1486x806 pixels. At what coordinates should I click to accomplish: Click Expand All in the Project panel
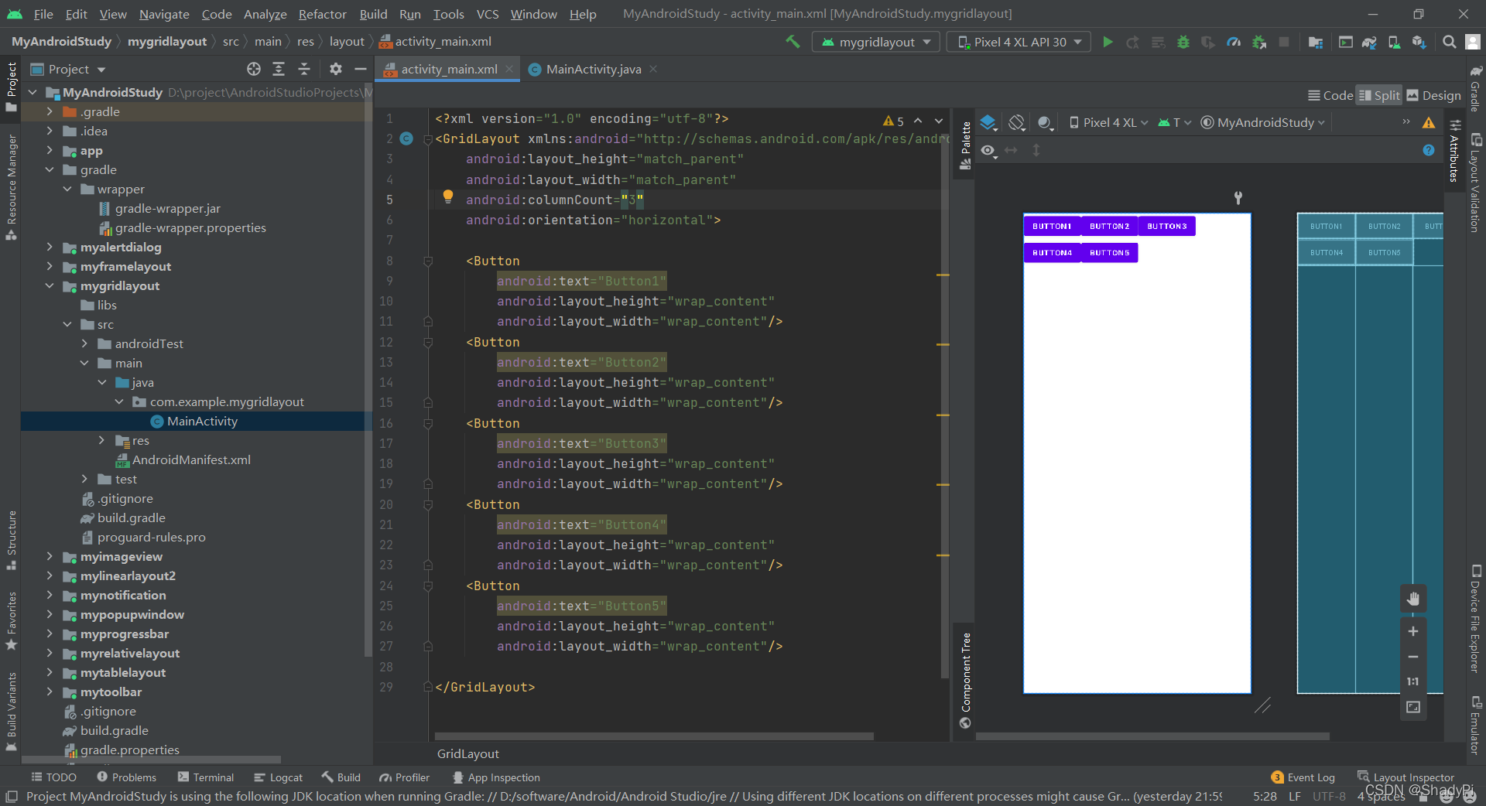[279, 69]
